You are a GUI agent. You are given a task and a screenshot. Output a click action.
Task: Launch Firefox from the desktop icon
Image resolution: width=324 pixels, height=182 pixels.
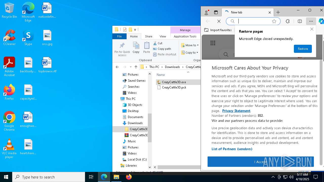[9, 93]
